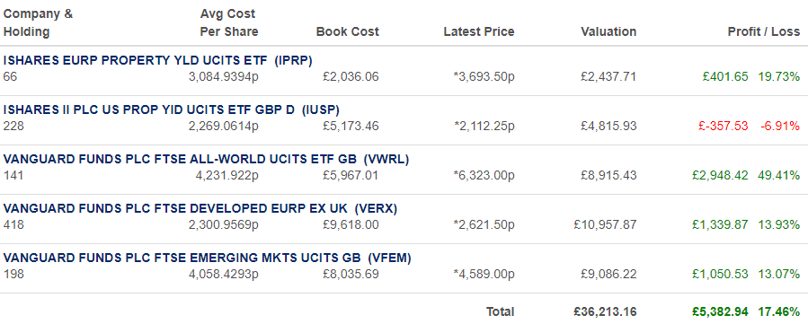Click the VERX latest price *2,621.50p
Image resolution: width=808 pixels, height=324 pixels.
pos(484,224)
